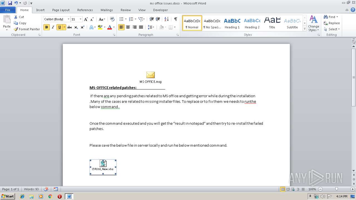
Task: Toggle Underline formatting
Action: coord(59,27)
